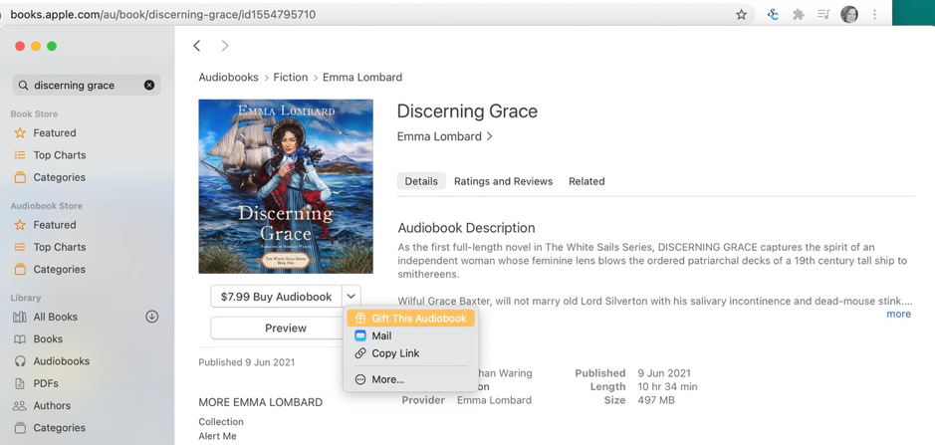Open Top Charts under Audiobook Store
This screenshot has width=935, height=445.
(59, 247)
